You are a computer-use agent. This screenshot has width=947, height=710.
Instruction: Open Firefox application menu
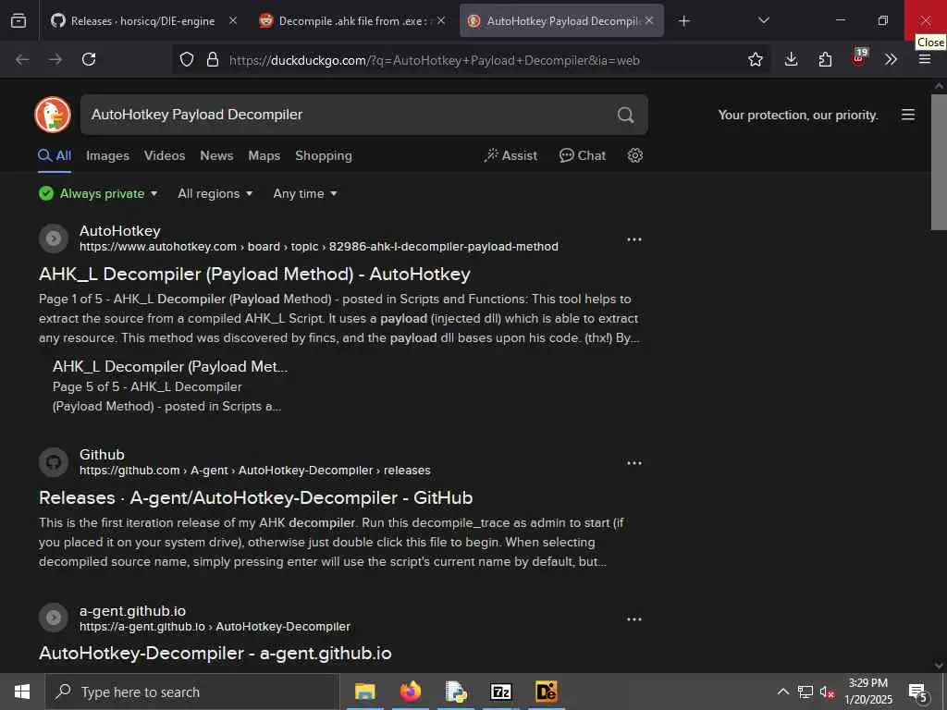click(x=925, y=59)
